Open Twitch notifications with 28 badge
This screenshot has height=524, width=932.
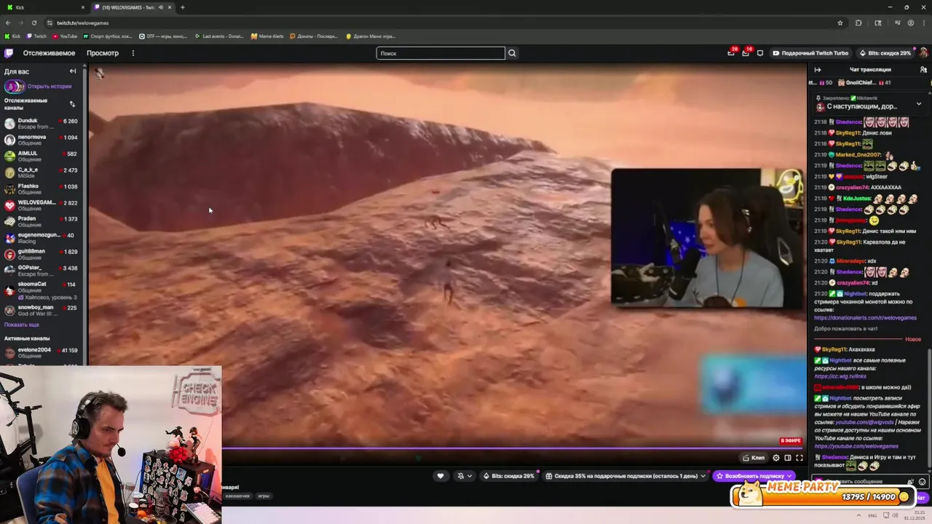coord(731,53)
